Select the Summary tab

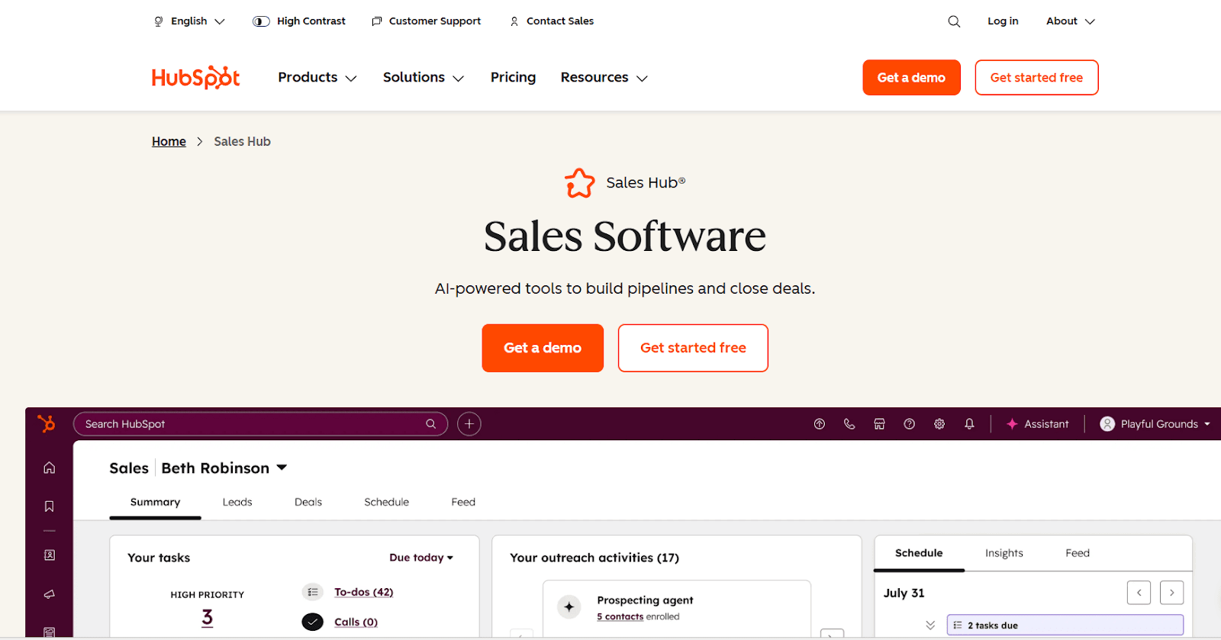click(x=155, y=502)
